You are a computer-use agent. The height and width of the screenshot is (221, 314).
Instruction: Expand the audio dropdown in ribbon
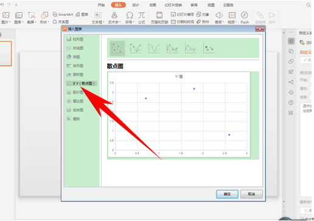tap(219, 22)
